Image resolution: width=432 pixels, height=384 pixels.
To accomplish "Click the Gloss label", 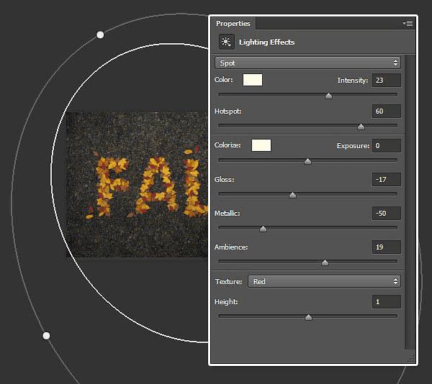I will pos(224,179).
